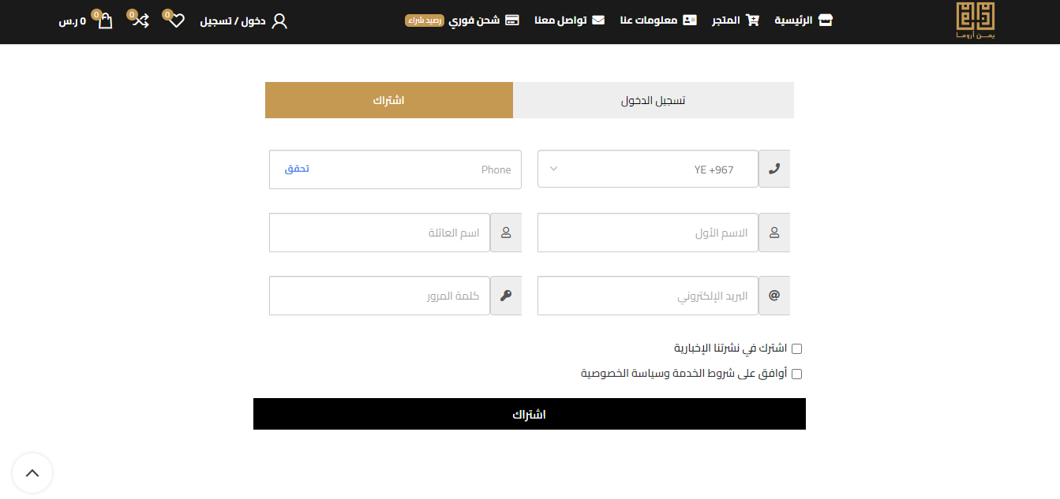
Task: Open the YE +967 country code dropdown
Action: click(647, 169)
